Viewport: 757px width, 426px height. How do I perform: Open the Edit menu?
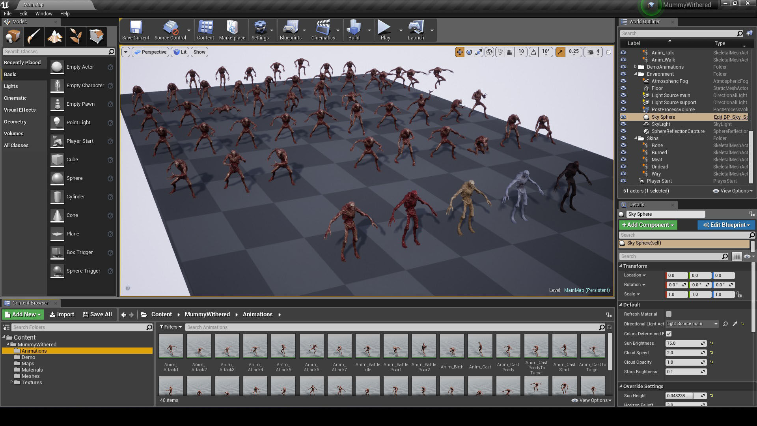pyautogui.click(x=23, y=13)
